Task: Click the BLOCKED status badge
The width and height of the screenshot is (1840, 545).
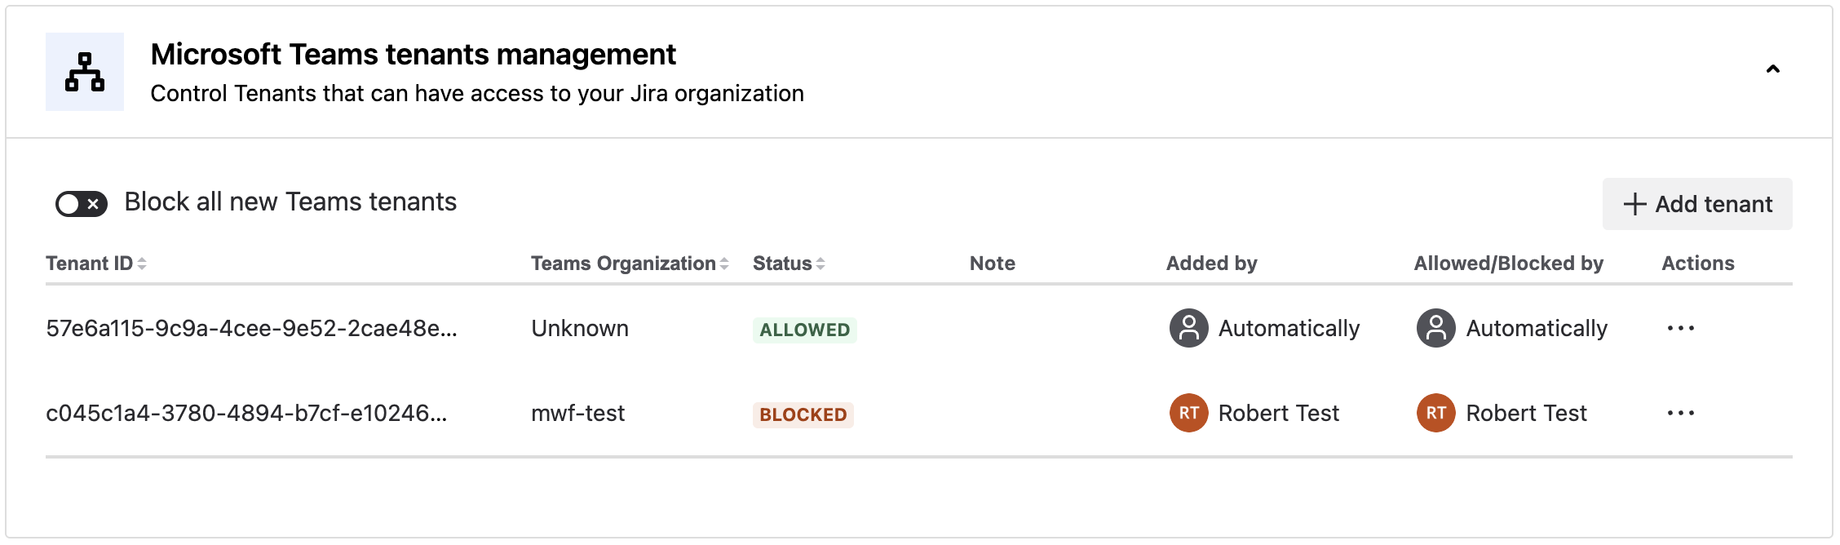Action: coord(803,414)
